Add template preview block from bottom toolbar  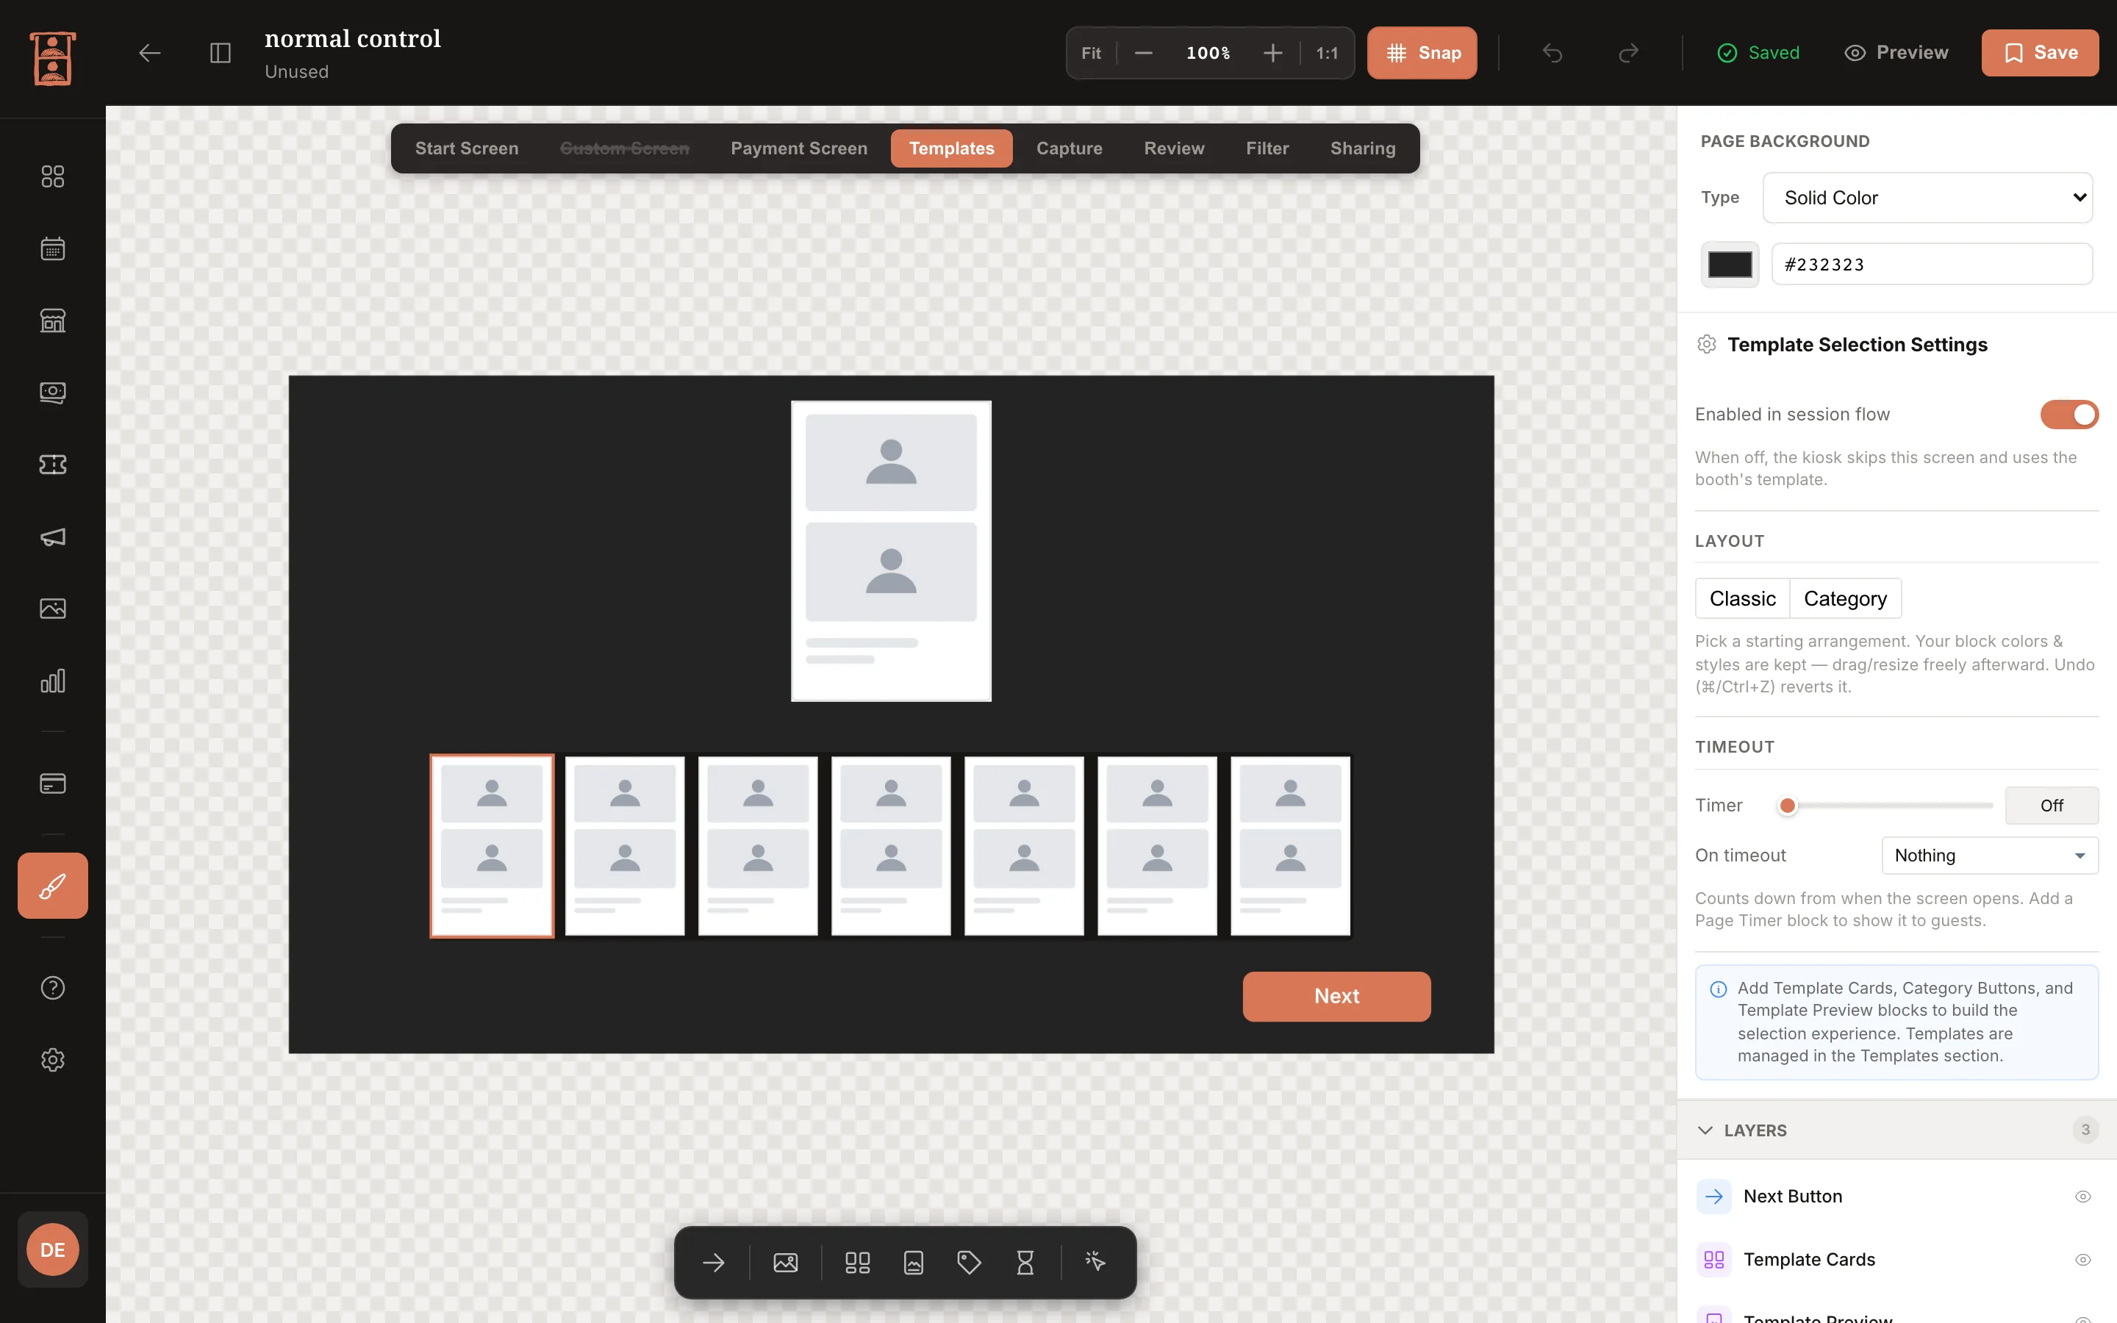(x=913, y=1262)
